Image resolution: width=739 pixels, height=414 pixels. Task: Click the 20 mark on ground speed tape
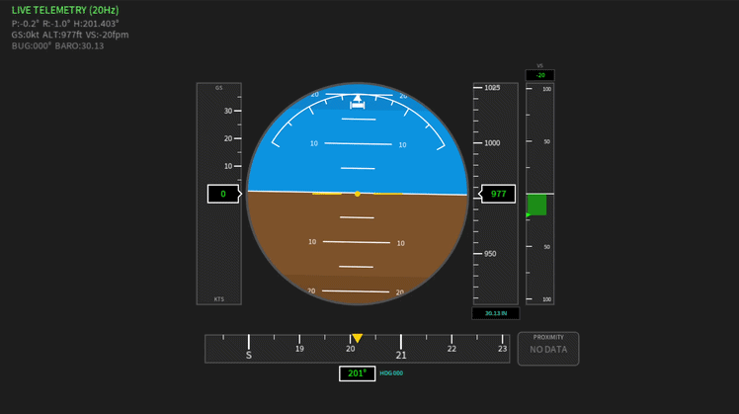coord(228,138)
